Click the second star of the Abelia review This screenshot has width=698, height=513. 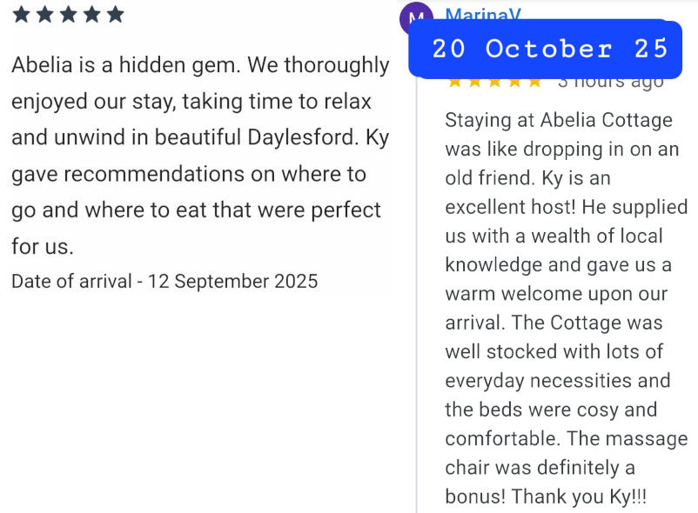[45, 15]
